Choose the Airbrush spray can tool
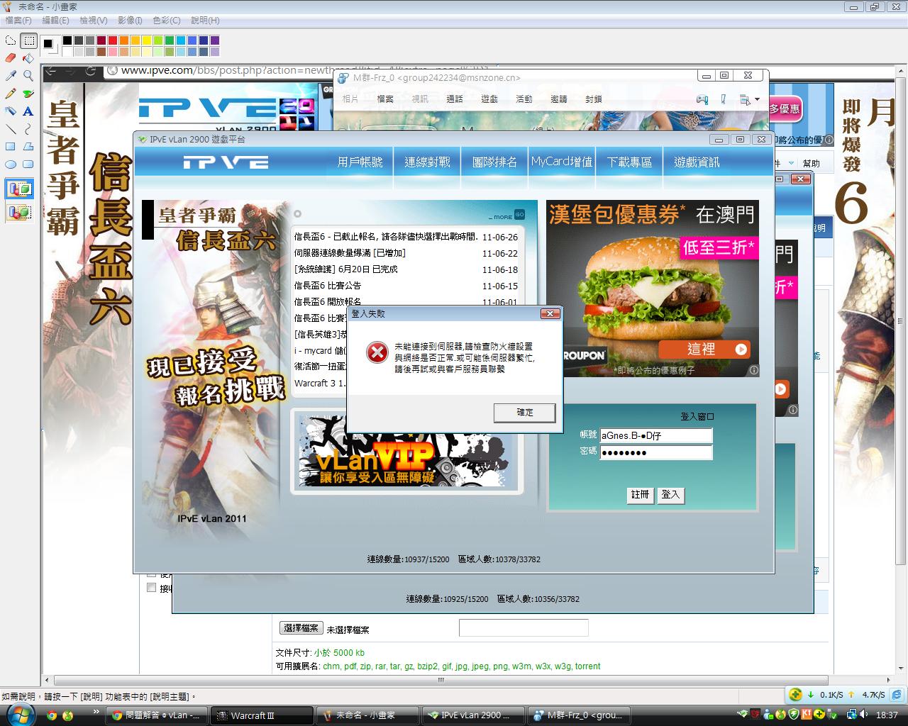The image size is (908, 726). (11, 111)
